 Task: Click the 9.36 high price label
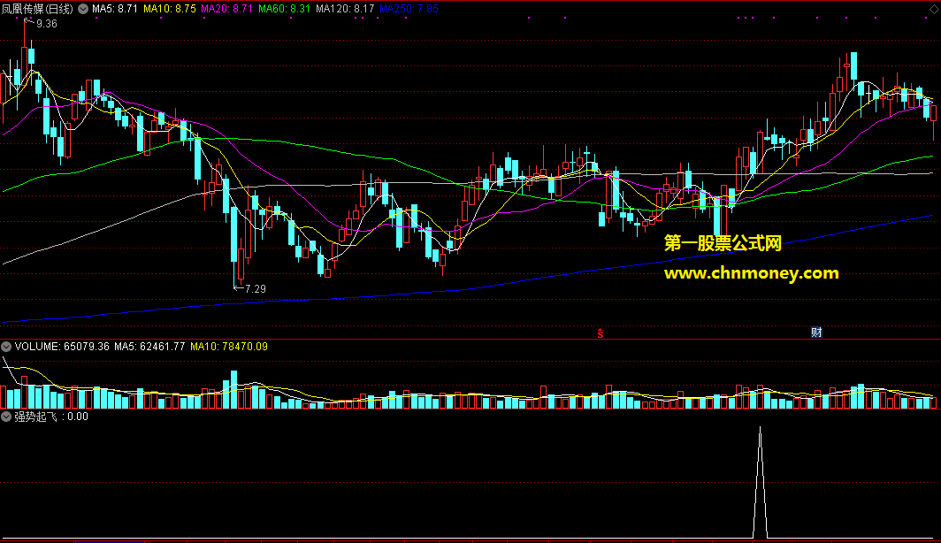pos(47,24)
